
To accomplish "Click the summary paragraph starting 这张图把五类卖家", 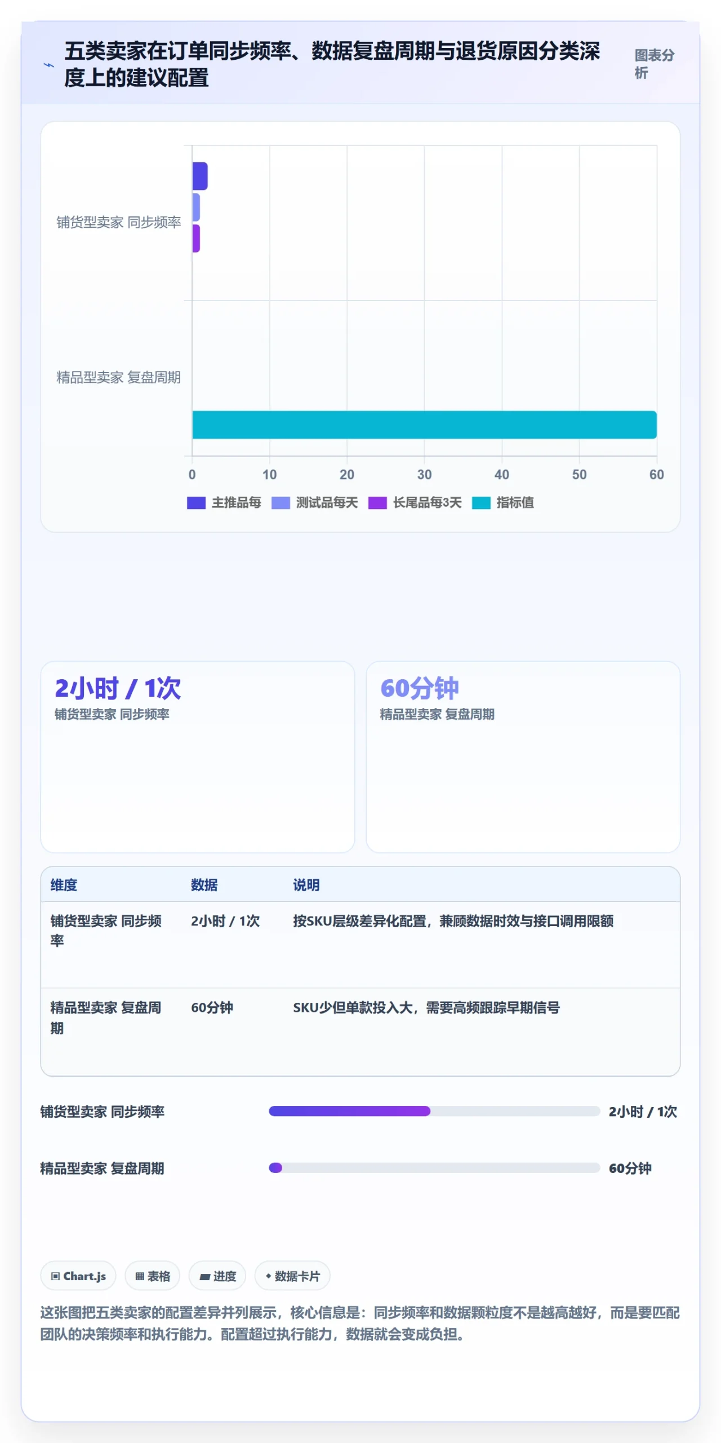I will pyautogui.click(x=360, y=1324).
